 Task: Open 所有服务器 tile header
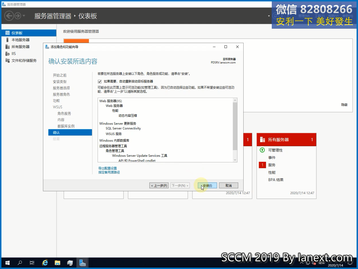click(x=287, y=140)
